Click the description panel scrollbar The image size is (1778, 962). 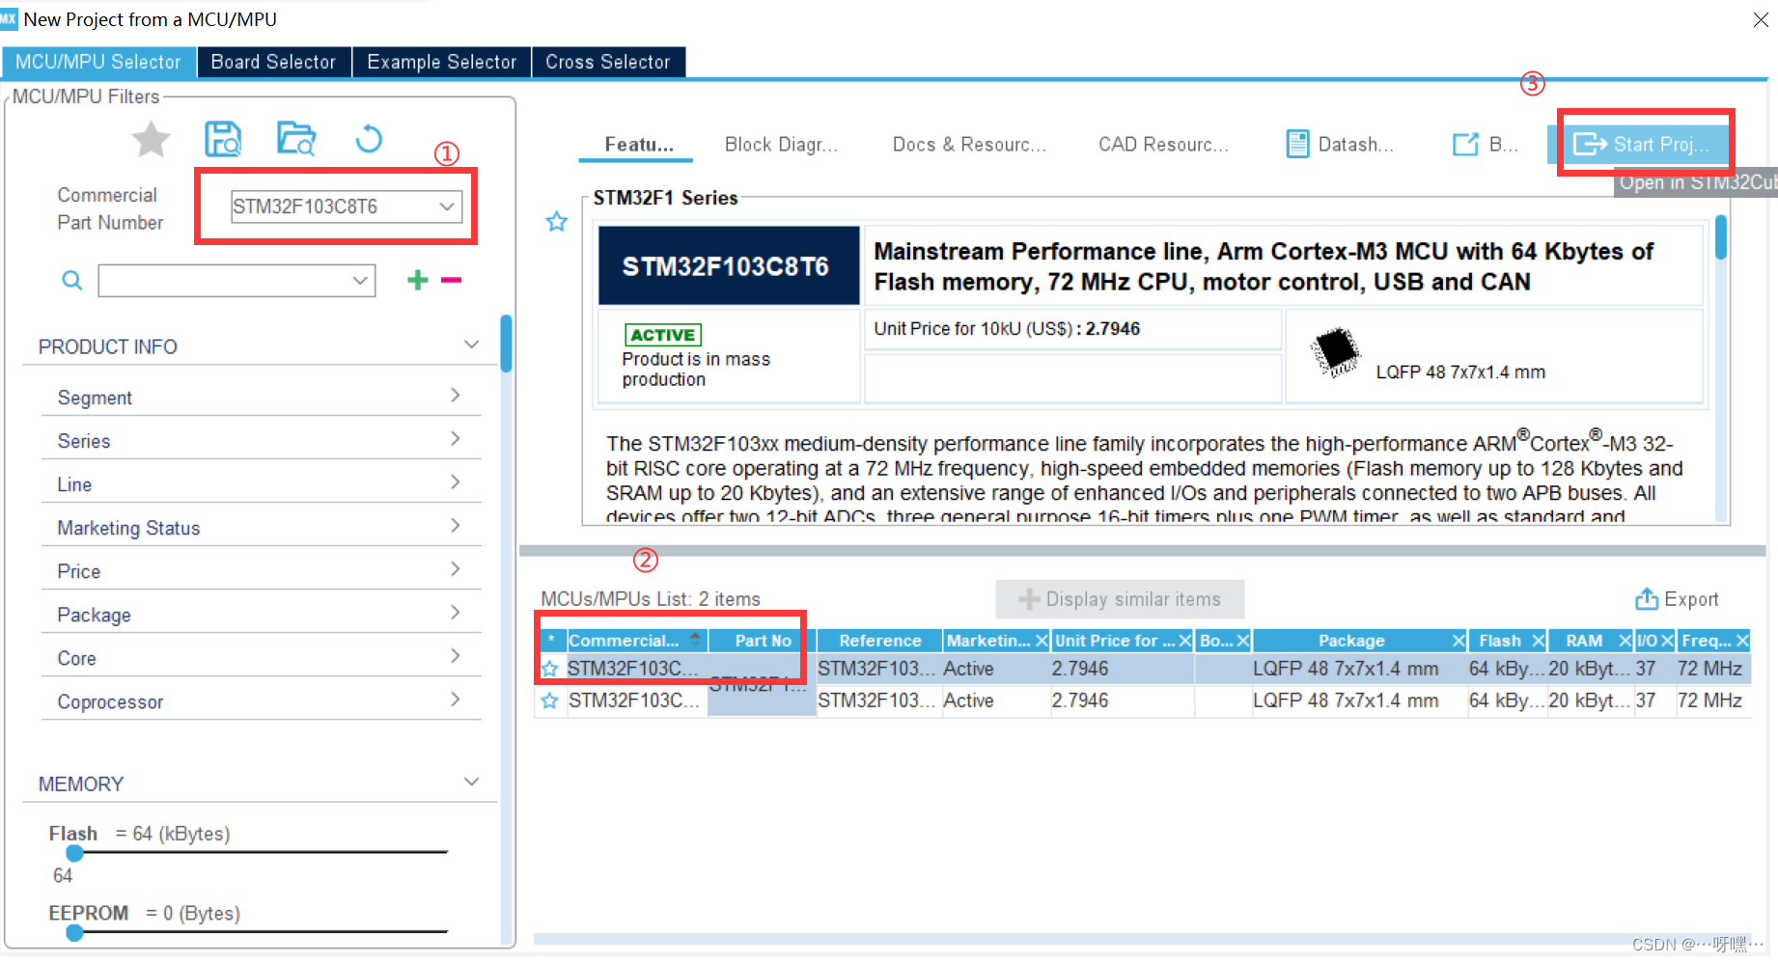coord(1720,237)
